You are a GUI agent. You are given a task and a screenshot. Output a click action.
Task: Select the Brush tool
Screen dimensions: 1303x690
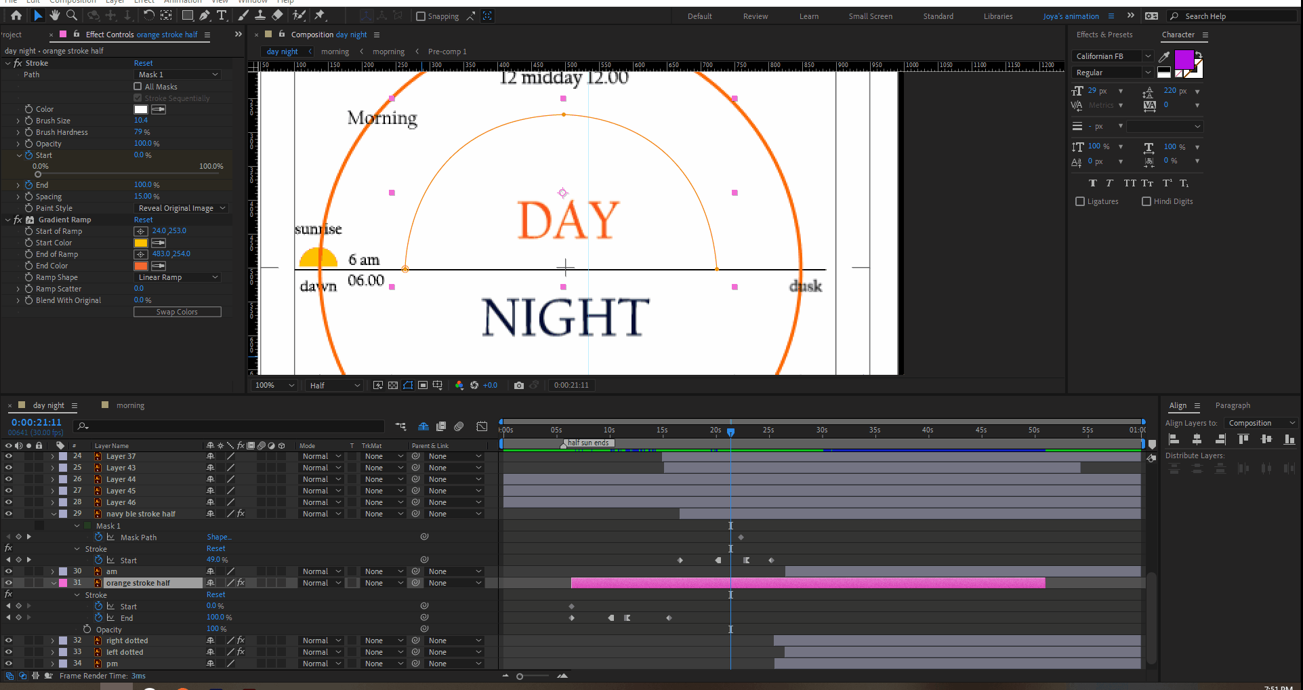pos(243,16)
